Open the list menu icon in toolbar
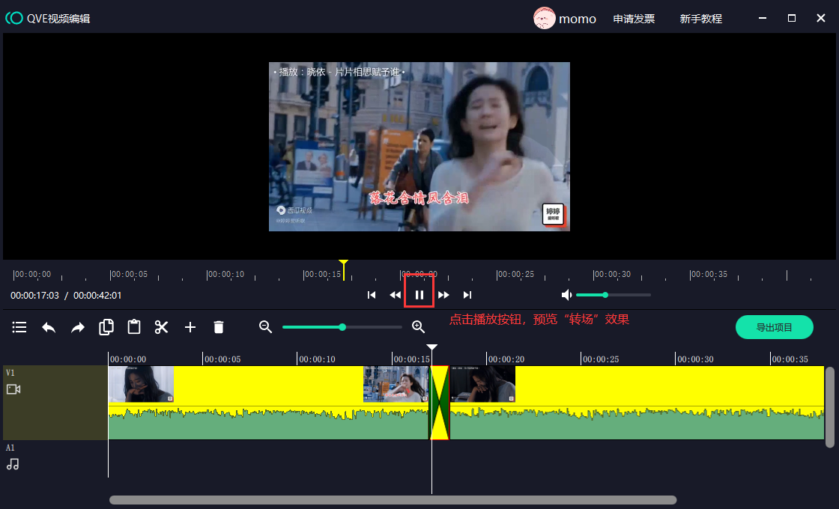Viewport: 839px width, 509px height. (x=19, y=327)
